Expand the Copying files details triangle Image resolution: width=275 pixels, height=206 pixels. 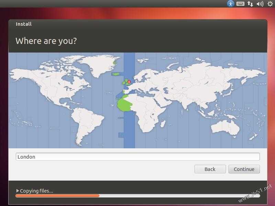click(18, 191)
